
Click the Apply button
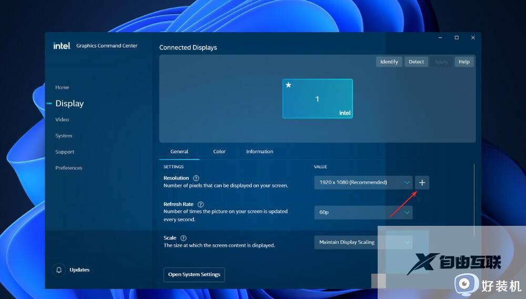pyautogui.click(x=441, y=62)
